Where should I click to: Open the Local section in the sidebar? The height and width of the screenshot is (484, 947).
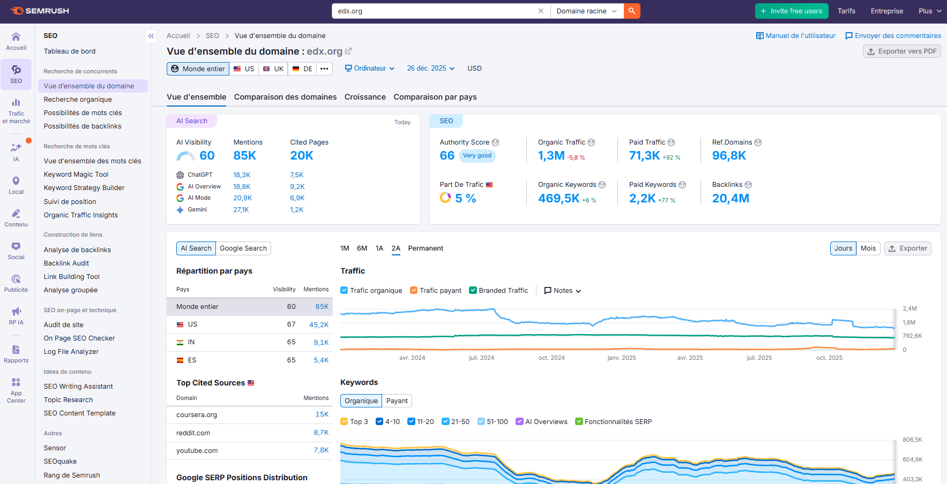pos(16,184)
